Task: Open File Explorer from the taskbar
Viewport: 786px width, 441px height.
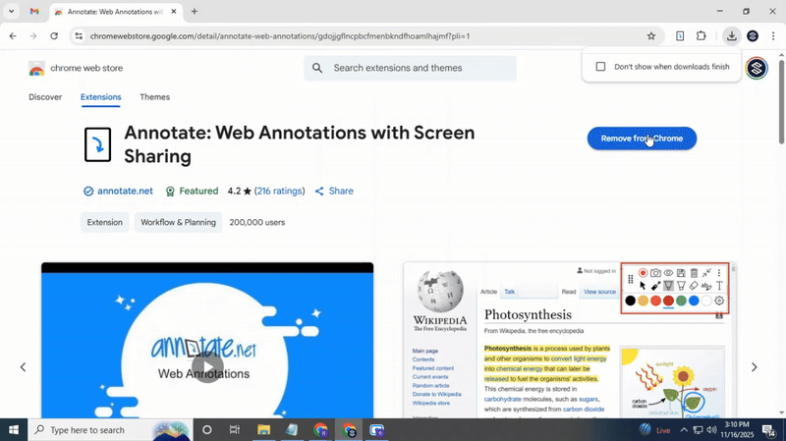Action: (x=263, y=430)
